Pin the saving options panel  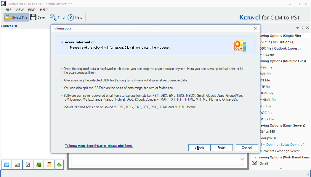(x=302, y=28)
